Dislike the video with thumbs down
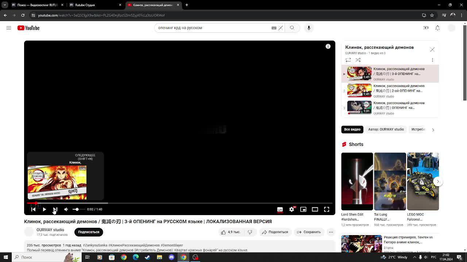This screenshot has height=262, width=467. [x=250, y=232]
